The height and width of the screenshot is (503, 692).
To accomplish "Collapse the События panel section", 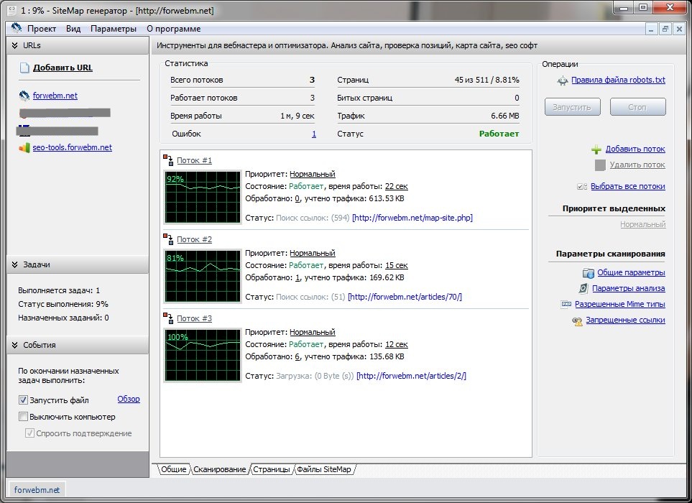I will point(14,345).
